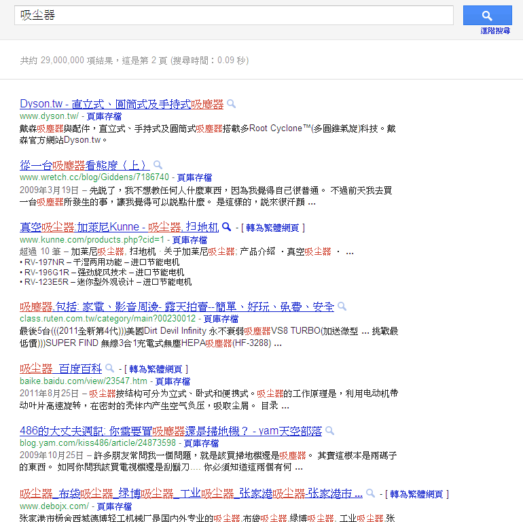
Task: Open 頁庫存檔 for class.ruten.com.tw result
Action: (x=221, y=319)
